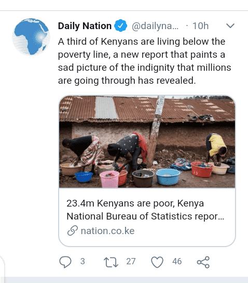
Task: Open the 23.4m Kenyans are poor headline
Action: (135, 203)
